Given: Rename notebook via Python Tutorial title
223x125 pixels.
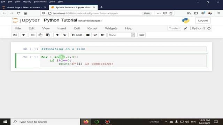Looking at the screenshot, I should pyautogui.click(x=60, y=20).
